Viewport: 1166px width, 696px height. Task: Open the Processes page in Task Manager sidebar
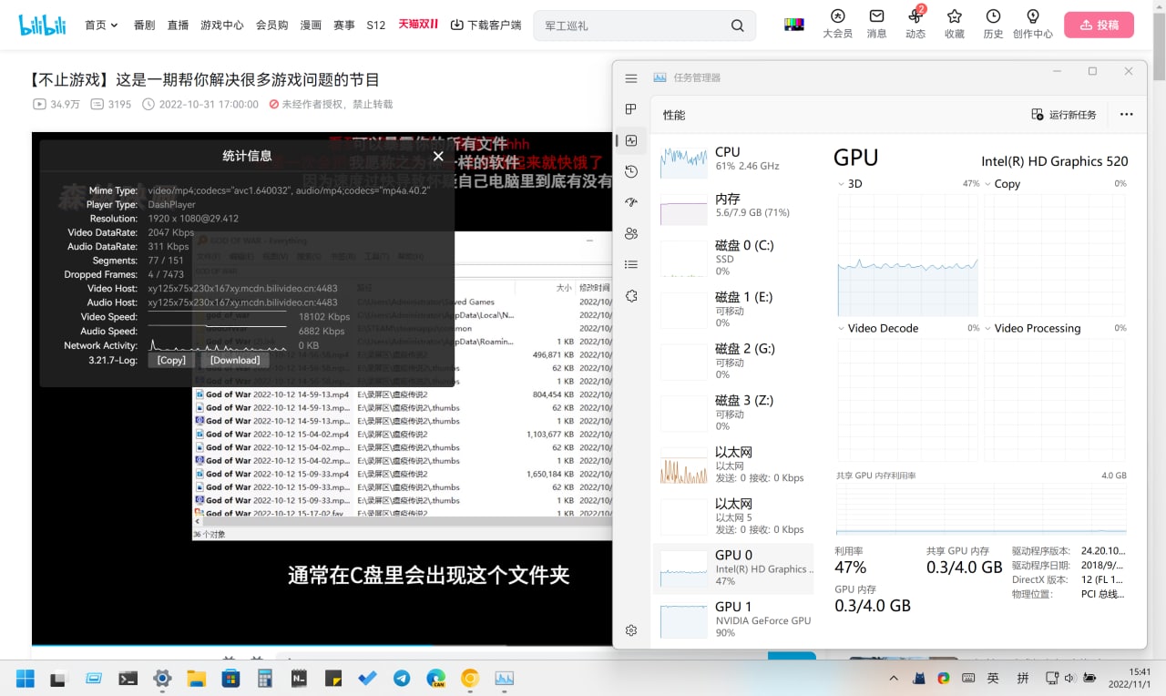(630, 109)
